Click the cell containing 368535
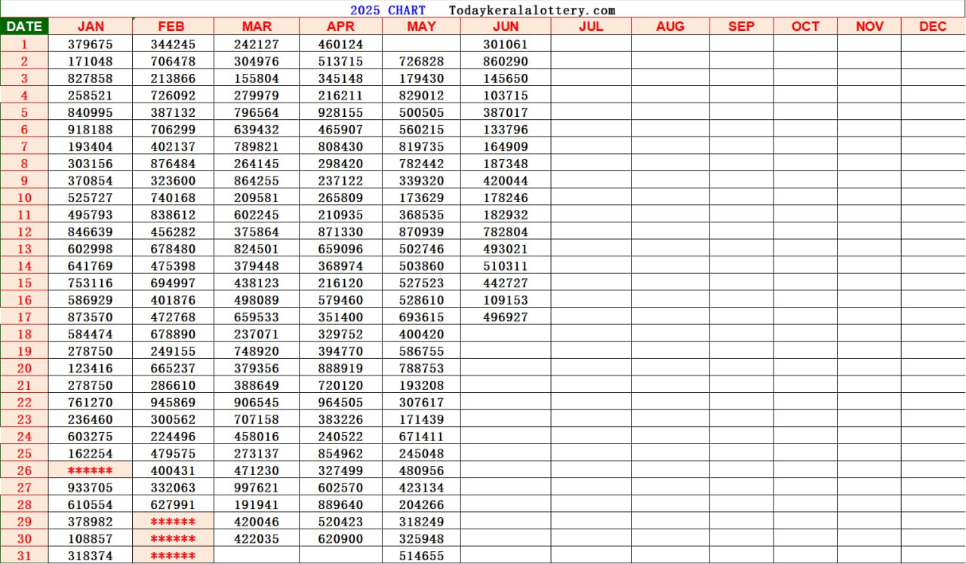The height and width of the screenshot is (564, 966). click(x=421, y=215)
